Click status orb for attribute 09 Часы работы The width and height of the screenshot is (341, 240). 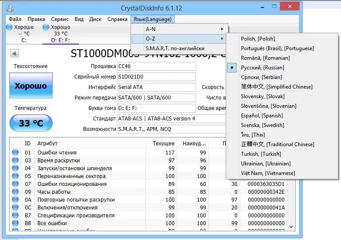15,192
